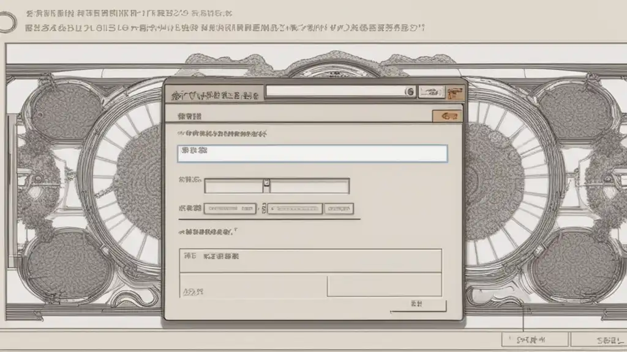The image size is (627, 352).
Task: Click the rightmost small button in button row
Action: pyautogui.click(x=339, y=208)
